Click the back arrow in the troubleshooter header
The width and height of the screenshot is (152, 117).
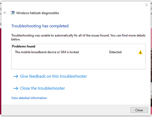[5, 13]
